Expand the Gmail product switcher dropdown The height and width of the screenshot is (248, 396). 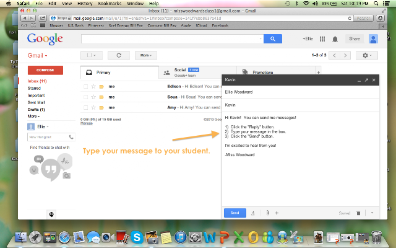click(x=37, y=56)
